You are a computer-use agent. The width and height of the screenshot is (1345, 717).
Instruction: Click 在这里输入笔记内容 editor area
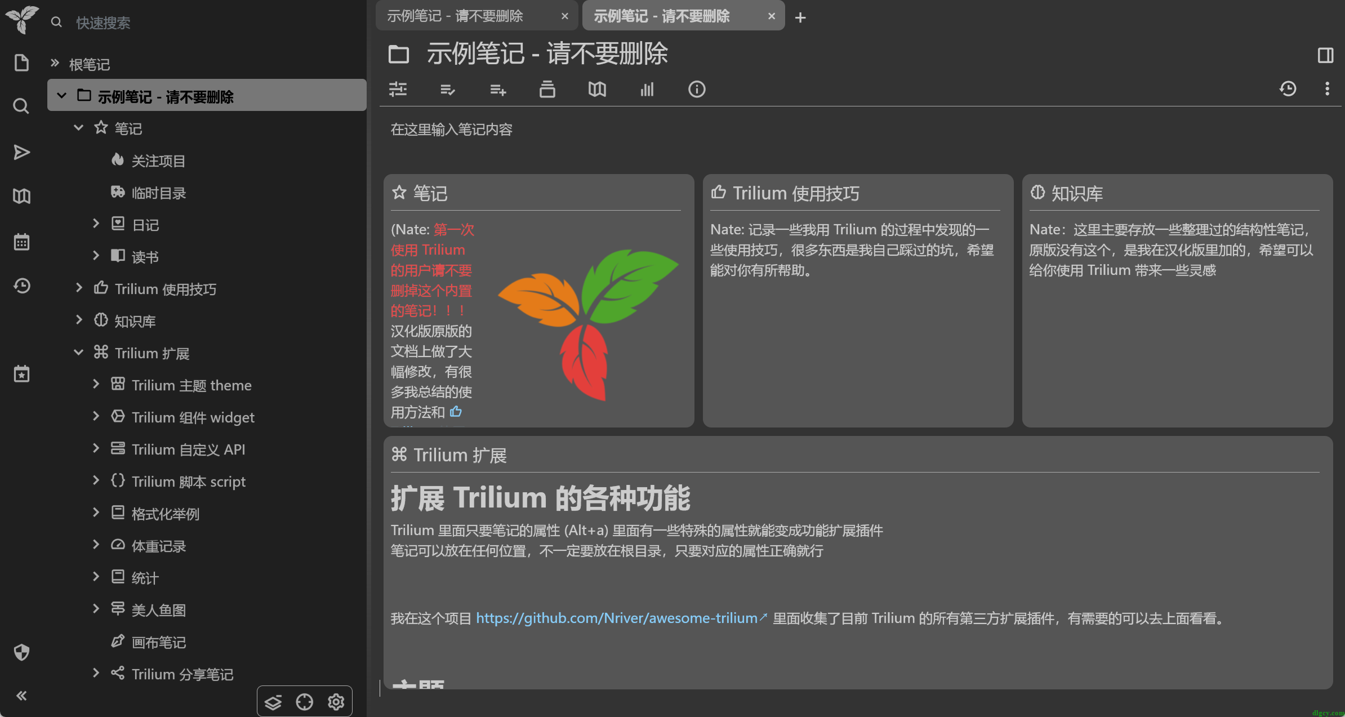(x=452, y=130)
